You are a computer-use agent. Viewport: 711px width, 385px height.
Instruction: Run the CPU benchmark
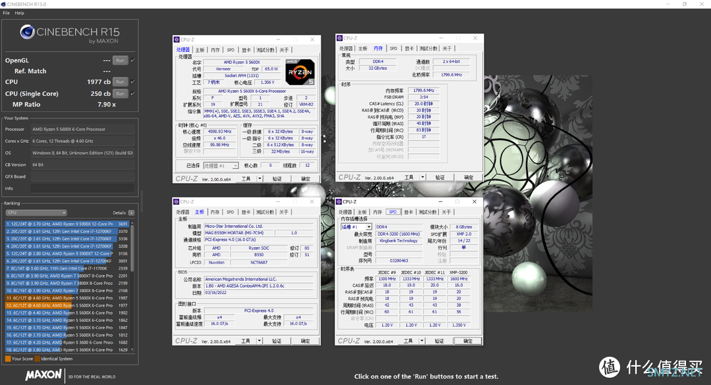point(120,82)
